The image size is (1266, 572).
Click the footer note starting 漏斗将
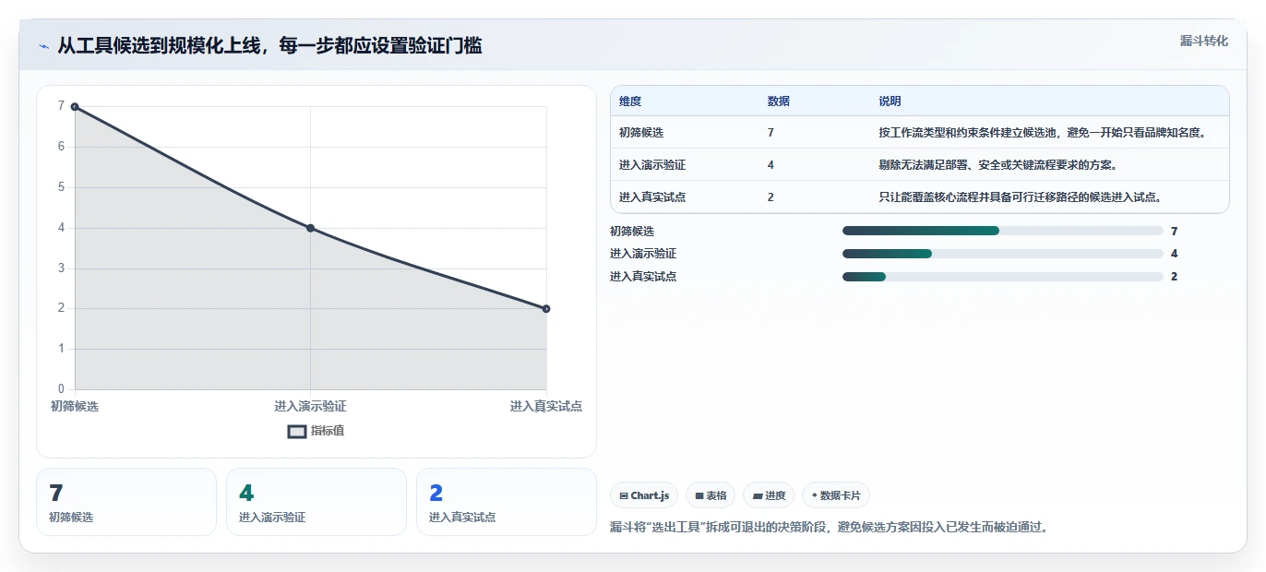tap(830, 528)
